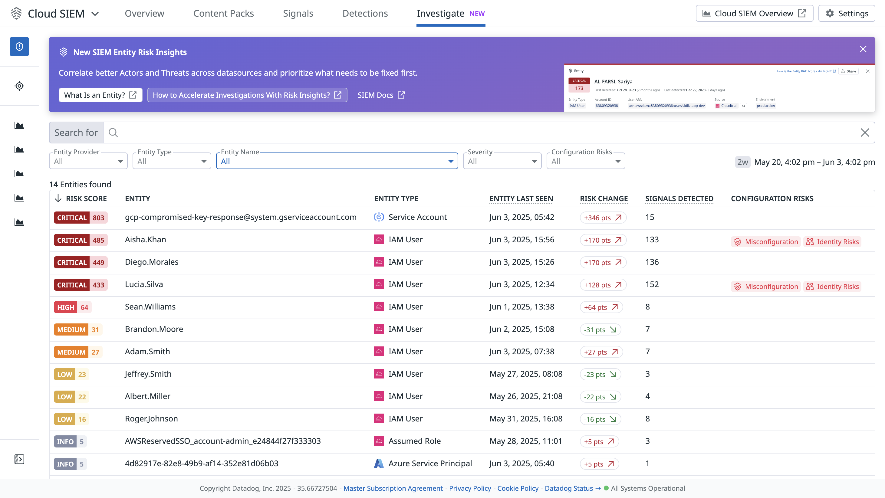885x498 pixels.
Task: Click the Cloud SIEM logo icon
Action: click(x=16, y=13)
